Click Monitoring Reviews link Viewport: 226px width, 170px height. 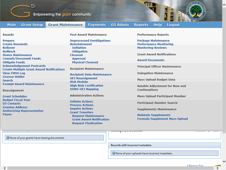click(152, 48)
